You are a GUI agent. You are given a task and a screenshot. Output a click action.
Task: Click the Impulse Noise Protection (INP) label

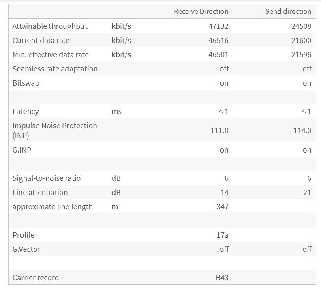pos(55,130)
